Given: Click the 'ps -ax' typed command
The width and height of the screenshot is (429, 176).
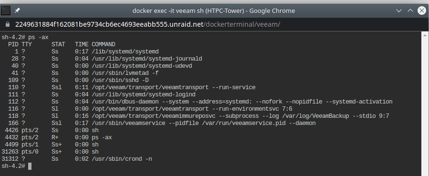Looking at the screenshot, I should point(38,37).
